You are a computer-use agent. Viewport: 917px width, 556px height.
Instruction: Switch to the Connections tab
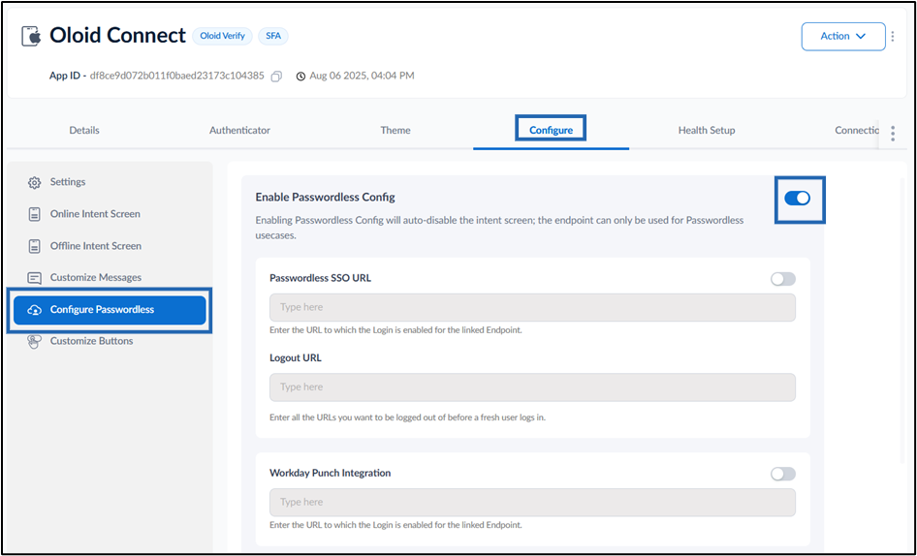coord(857,131)
